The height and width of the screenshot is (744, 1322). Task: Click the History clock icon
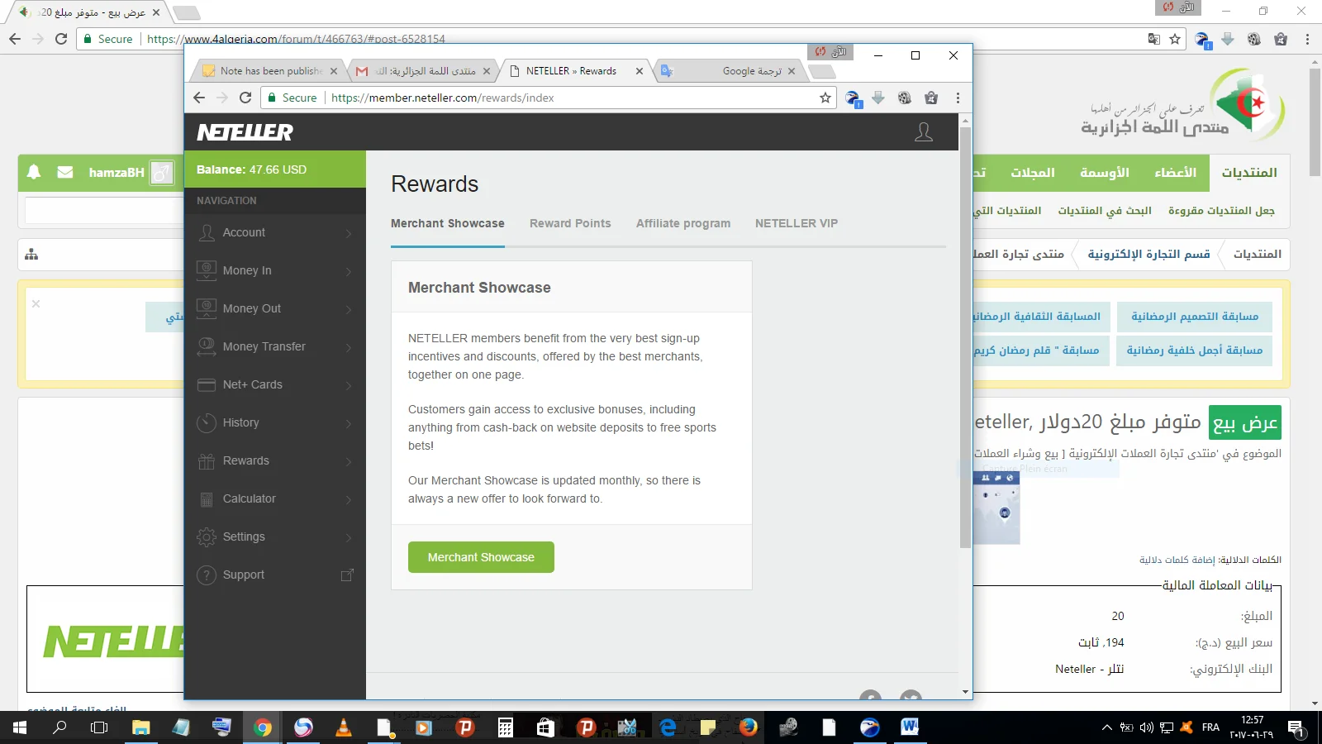(207, 423)
